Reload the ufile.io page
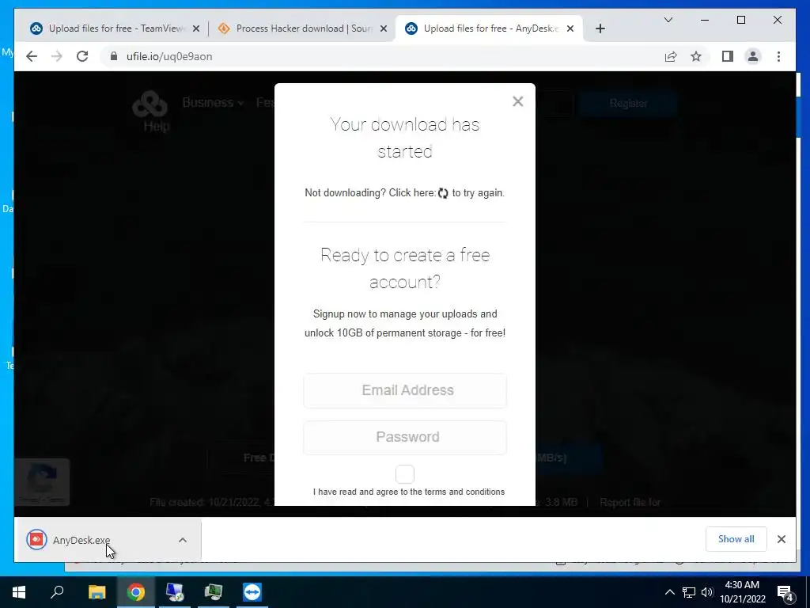810x608 pixels. point(82,56)
